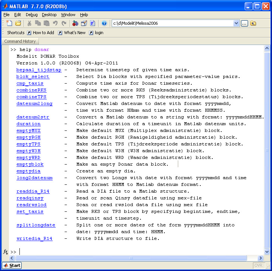The height and width of the screenshot is (271, 272).
Task: Open the combineTPS help link
Action: [31, 97]
